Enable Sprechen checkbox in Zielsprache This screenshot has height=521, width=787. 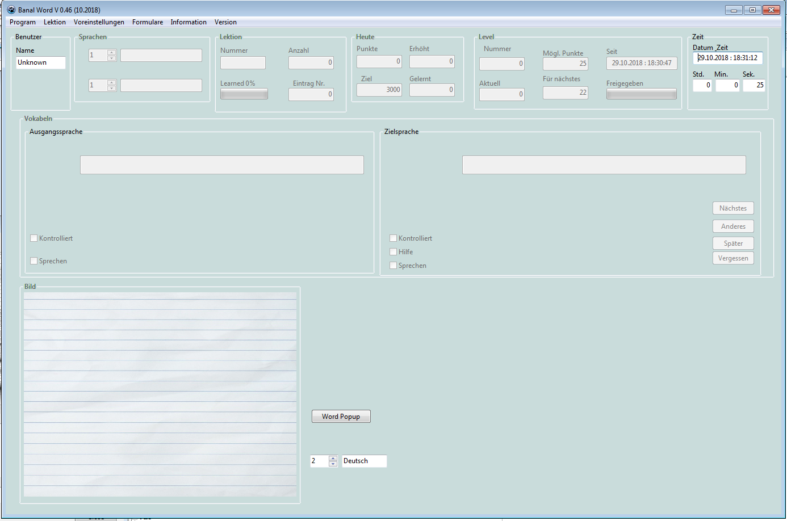click(x=393, y=266)
